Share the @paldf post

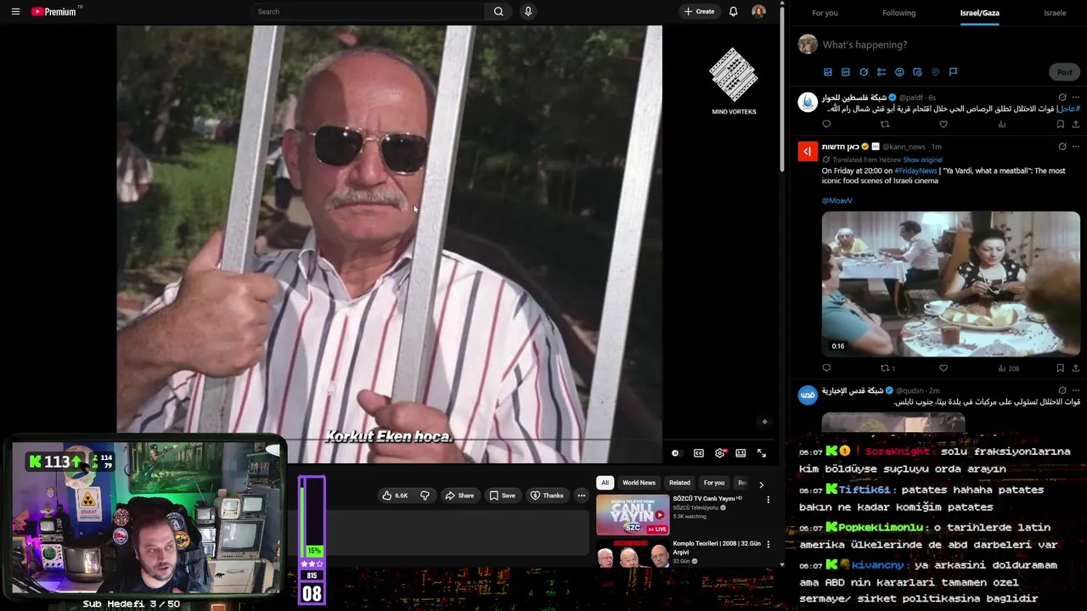coord(1075,124)
